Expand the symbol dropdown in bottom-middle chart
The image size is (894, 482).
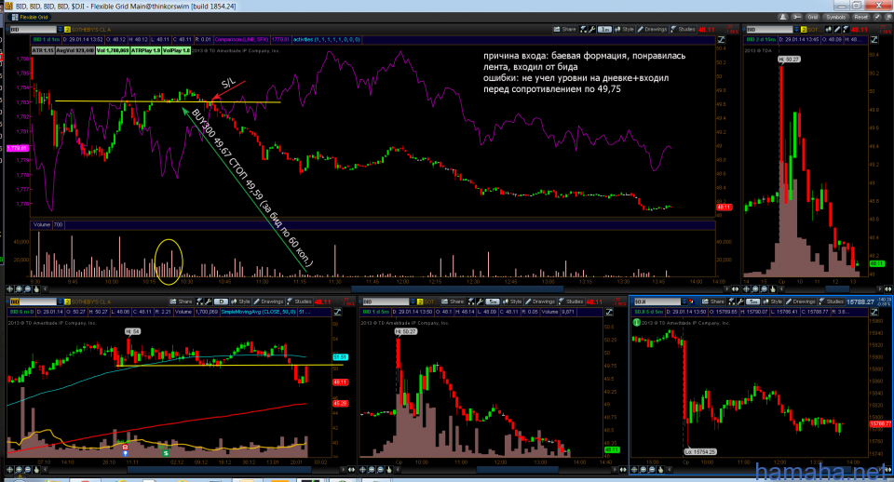(413, 301)
